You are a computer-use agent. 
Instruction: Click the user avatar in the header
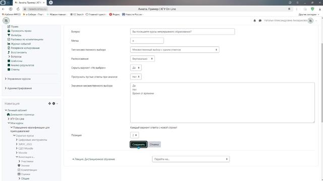pos(310,21)
